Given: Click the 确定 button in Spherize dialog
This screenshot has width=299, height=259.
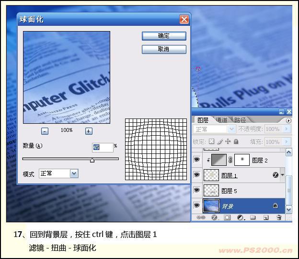Looking at the screenshot, I should pos(164,36).
